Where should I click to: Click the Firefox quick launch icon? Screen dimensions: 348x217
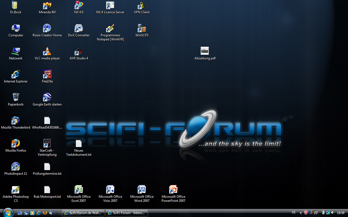[x=45, y=213]
